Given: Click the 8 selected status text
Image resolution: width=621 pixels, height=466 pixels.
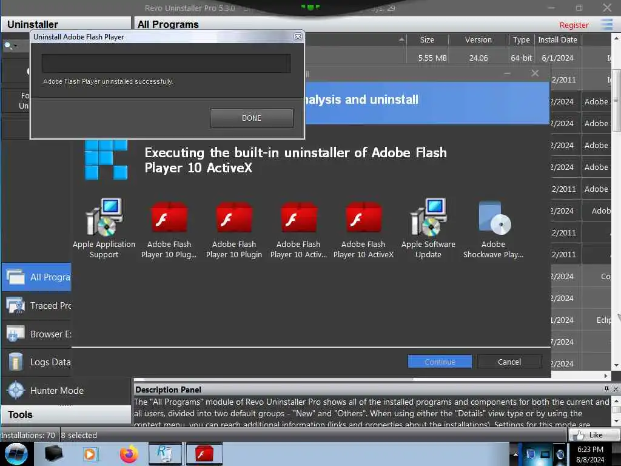Looking at the screenshot, I should [x=79, y=435].
